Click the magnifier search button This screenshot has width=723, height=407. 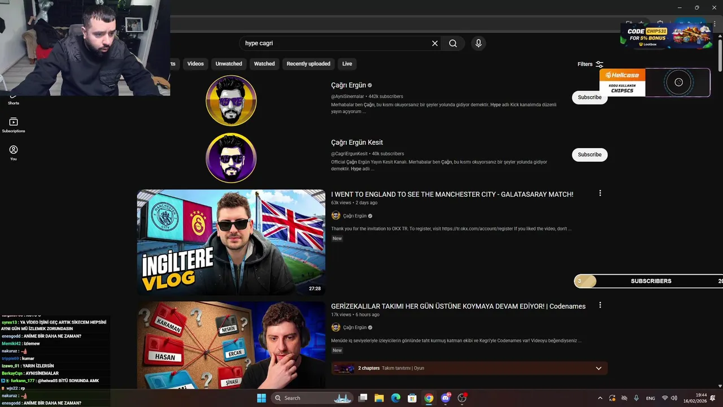(453, 44)
